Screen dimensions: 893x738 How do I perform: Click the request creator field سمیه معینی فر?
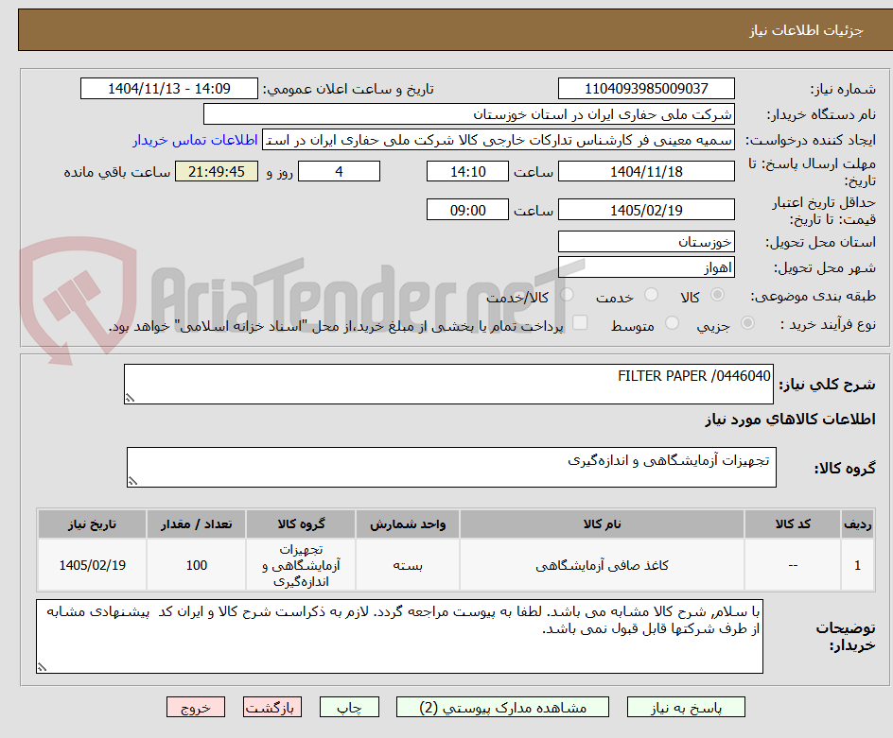click(499, 140)
